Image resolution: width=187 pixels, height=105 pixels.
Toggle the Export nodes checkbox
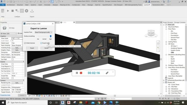point(41,43)
